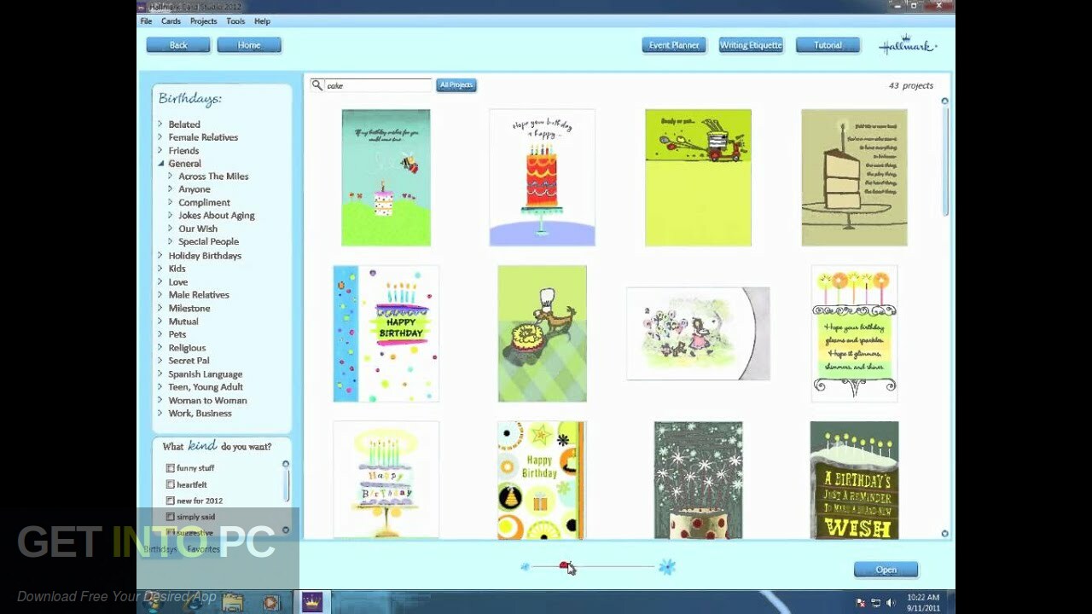
Task: Click the large flower zoom-in icon
Action: pyautogui.click(x=667, y=566)
